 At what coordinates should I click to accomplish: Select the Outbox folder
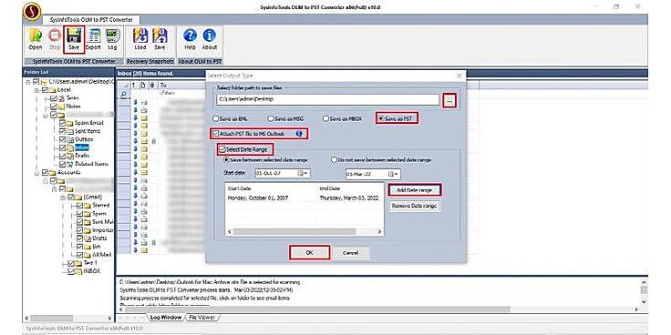pos(84,139)
